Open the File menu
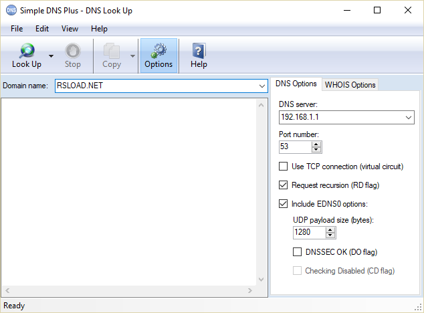The height and width of the screenshot is (313, 424). [17, 29]
